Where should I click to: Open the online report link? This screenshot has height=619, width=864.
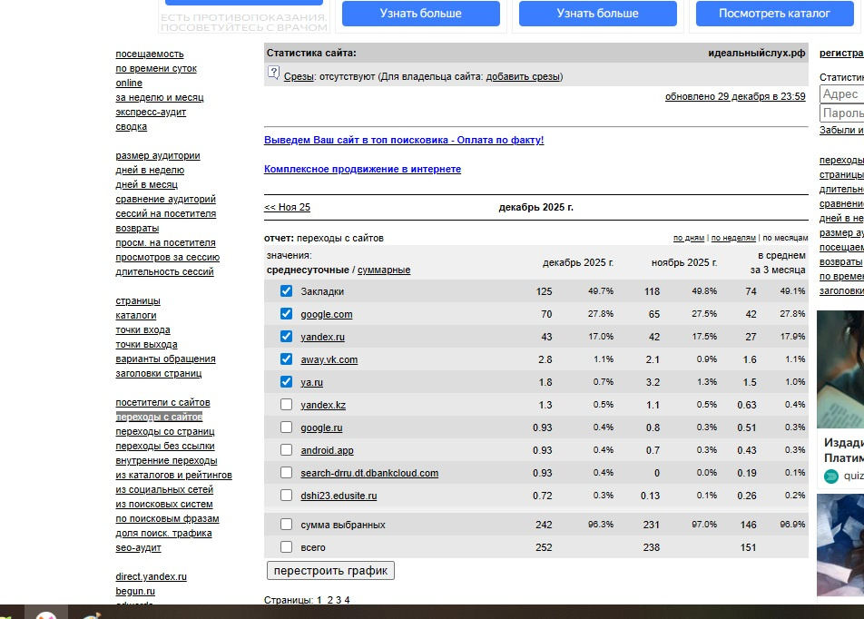129,83
